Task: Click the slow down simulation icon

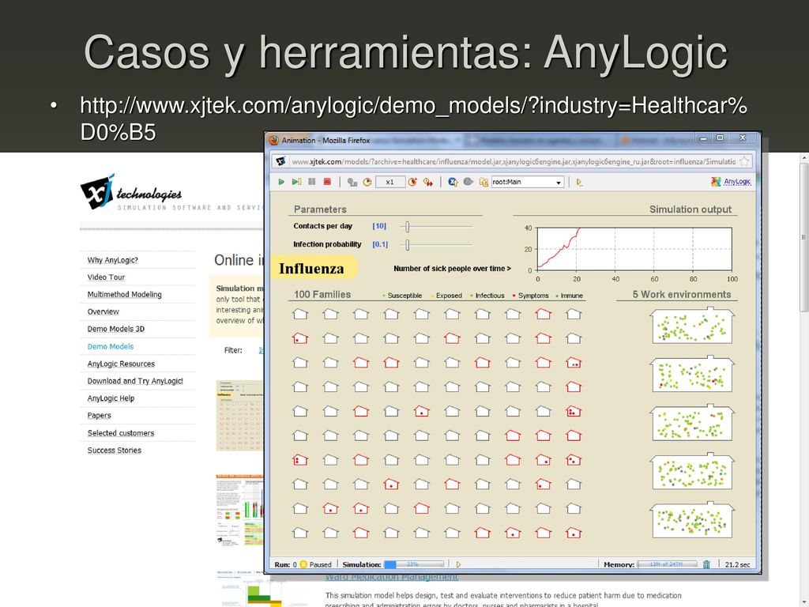Action: [x=352, y=182]
